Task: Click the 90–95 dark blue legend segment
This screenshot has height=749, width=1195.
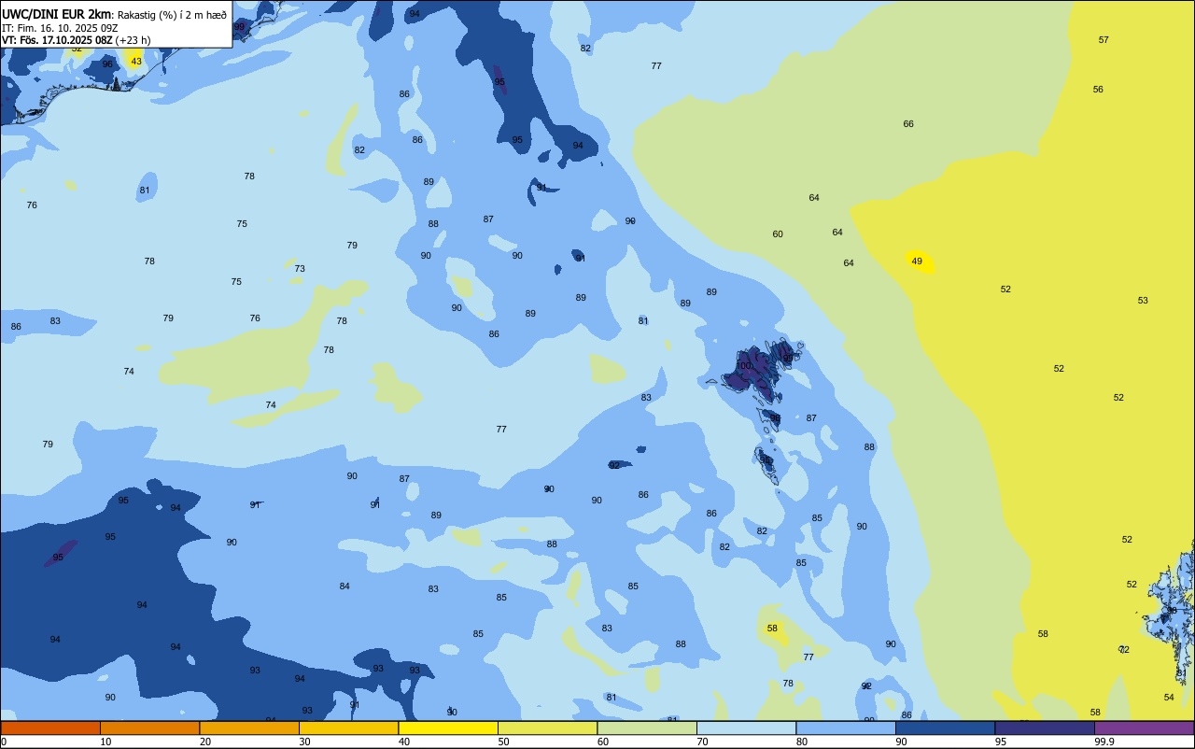Action: (x=945, y=728)
